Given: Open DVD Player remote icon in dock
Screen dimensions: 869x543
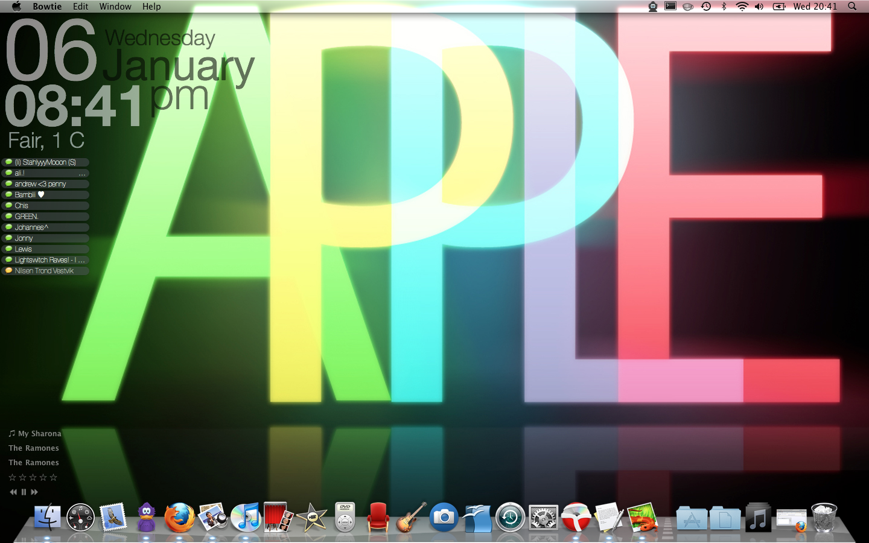Looking at the screenshot, I should point(345,517).
